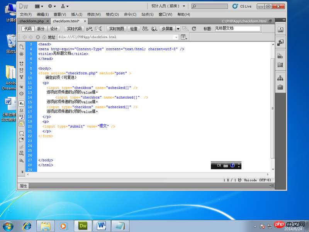Viewport: 309px width, 232px height.
Task: Toggle 实时视图 (Live View)
Action: 117,29
